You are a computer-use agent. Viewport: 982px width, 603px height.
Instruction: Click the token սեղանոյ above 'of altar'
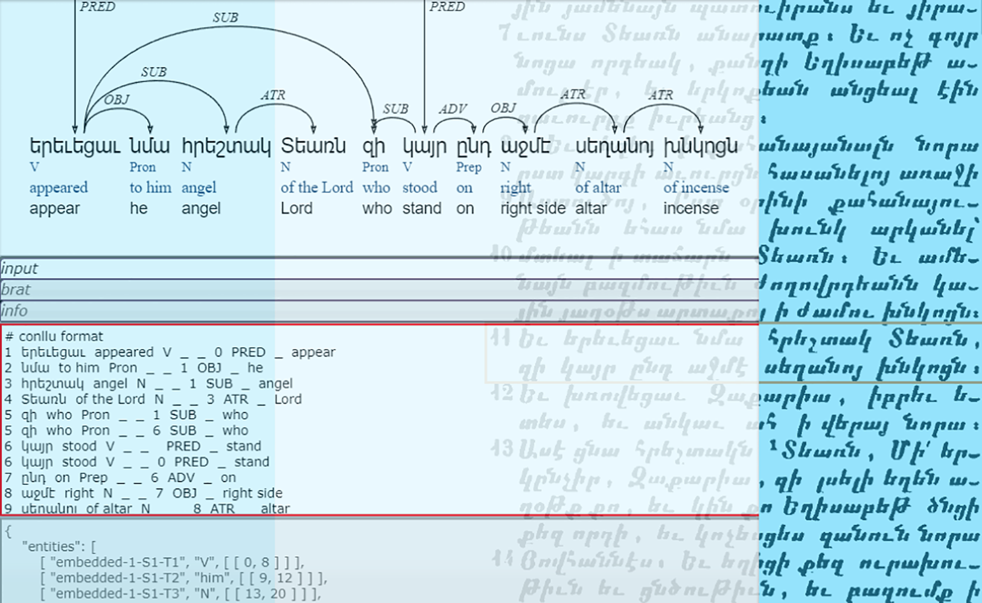[x=614, y=146]
